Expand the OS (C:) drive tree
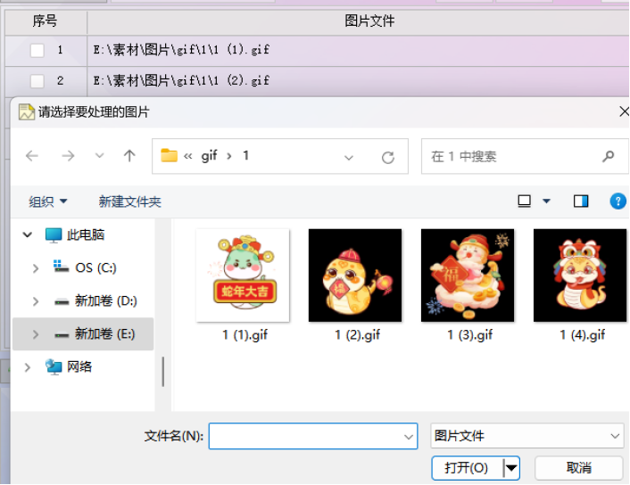This screenshot has width=630, height=485. point(36,267)
